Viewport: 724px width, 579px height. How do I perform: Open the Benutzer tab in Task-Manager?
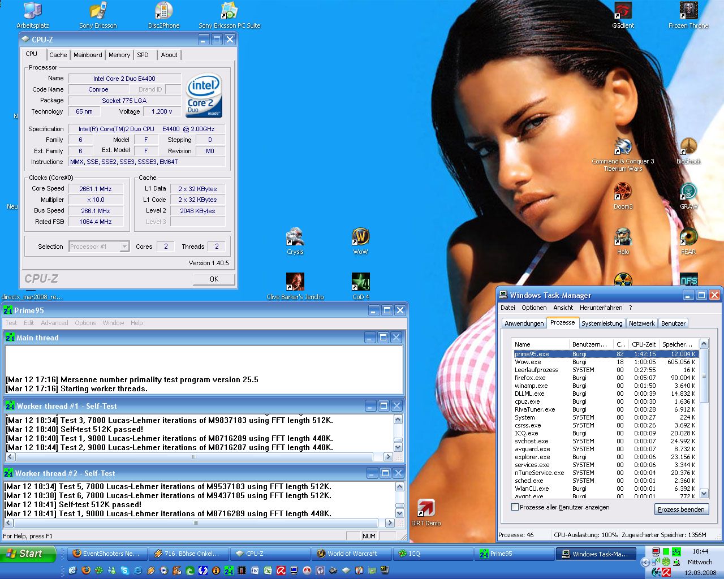[x=673, y=323]
